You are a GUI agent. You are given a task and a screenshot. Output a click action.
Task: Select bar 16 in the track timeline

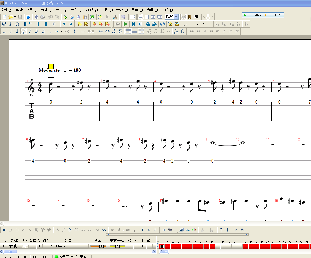[x=245, y=246]
